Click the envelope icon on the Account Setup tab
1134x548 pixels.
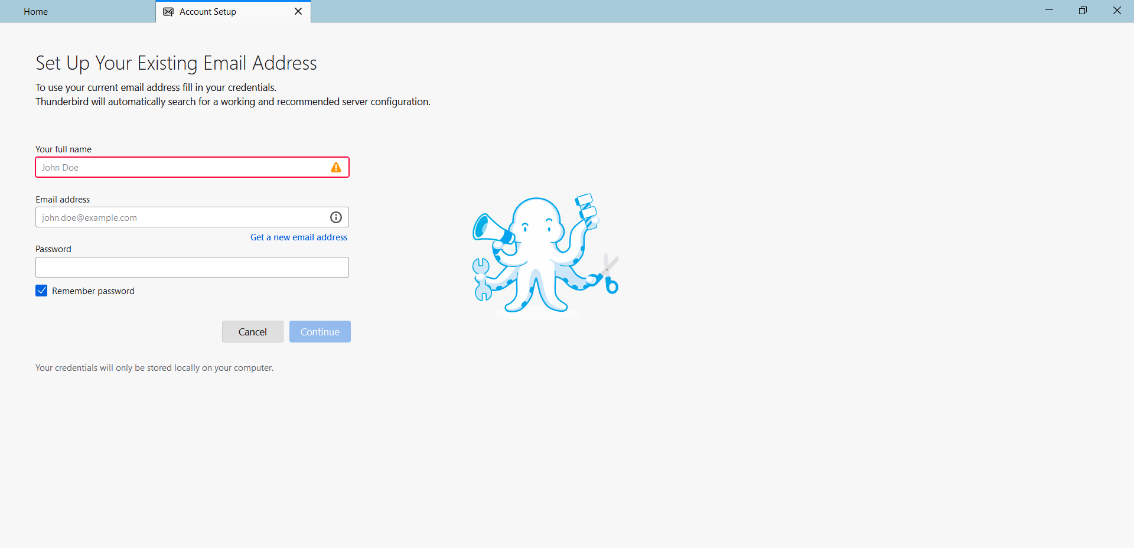pos(168,11)
